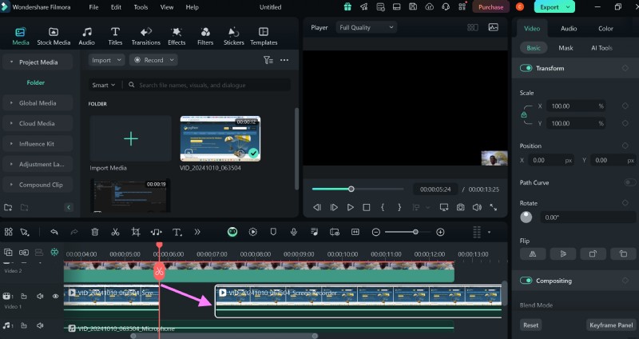This screenshot has height=339, width=639.
Task: Open the Full Quality dropdown
Action: 366,27
